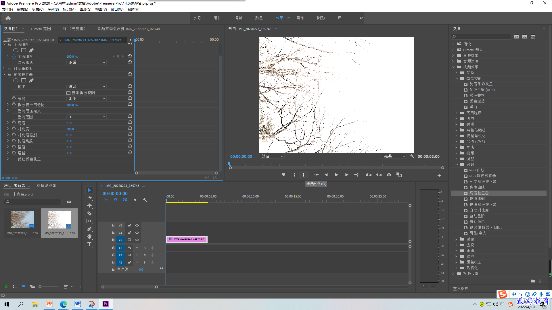Screen dimensions: 552x310
Task: Open the zoom level dropdown 适合
Action: (272, 156)
